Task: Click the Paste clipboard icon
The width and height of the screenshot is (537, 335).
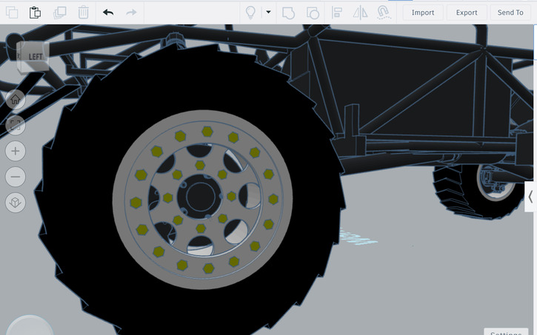Action: pyautogui.click(x=35, y=13)
